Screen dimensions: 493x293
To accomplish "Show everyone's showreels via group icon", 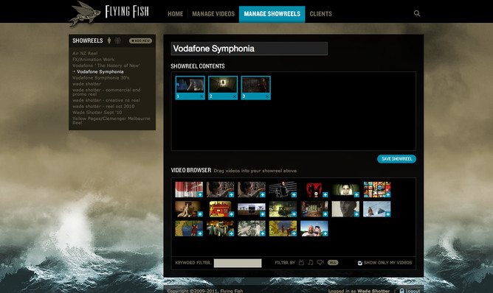I will click(x=117, y=40).
